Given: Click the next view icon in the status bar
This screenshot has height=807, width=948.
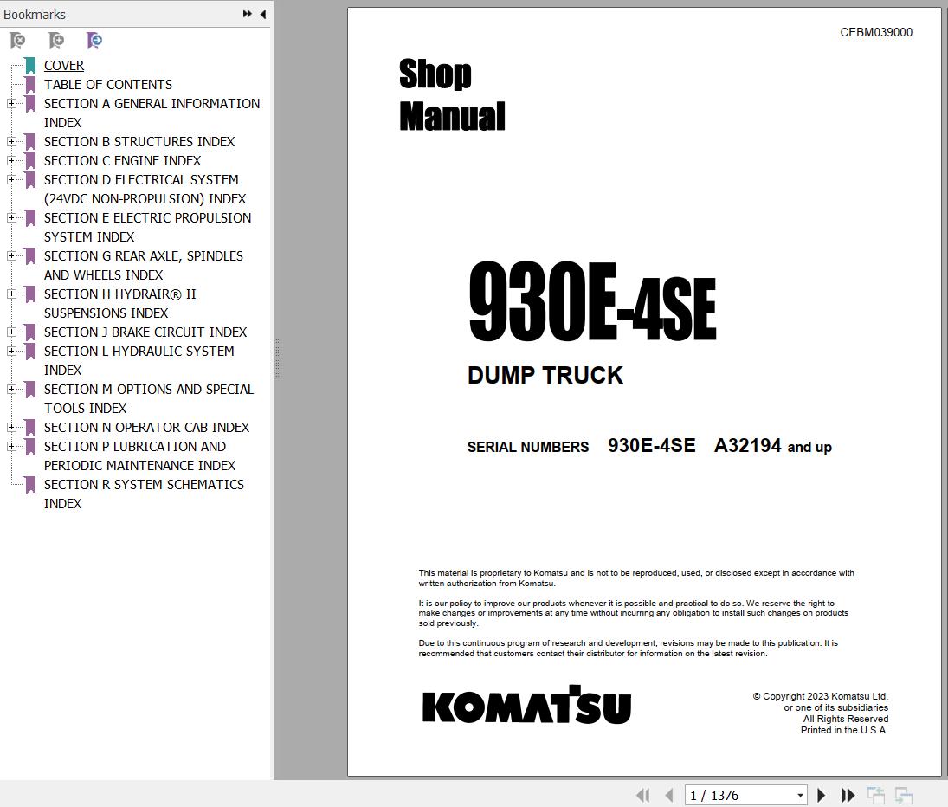Looking at the screenshot, I should pos(903,795).
